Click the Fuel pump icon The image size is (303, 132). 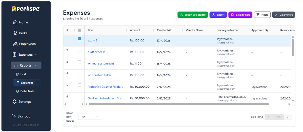point(17,74)
